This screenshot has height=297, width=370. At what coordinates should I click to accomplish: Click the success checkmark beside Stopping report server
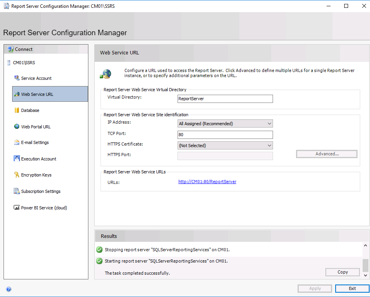coord(99,250)
